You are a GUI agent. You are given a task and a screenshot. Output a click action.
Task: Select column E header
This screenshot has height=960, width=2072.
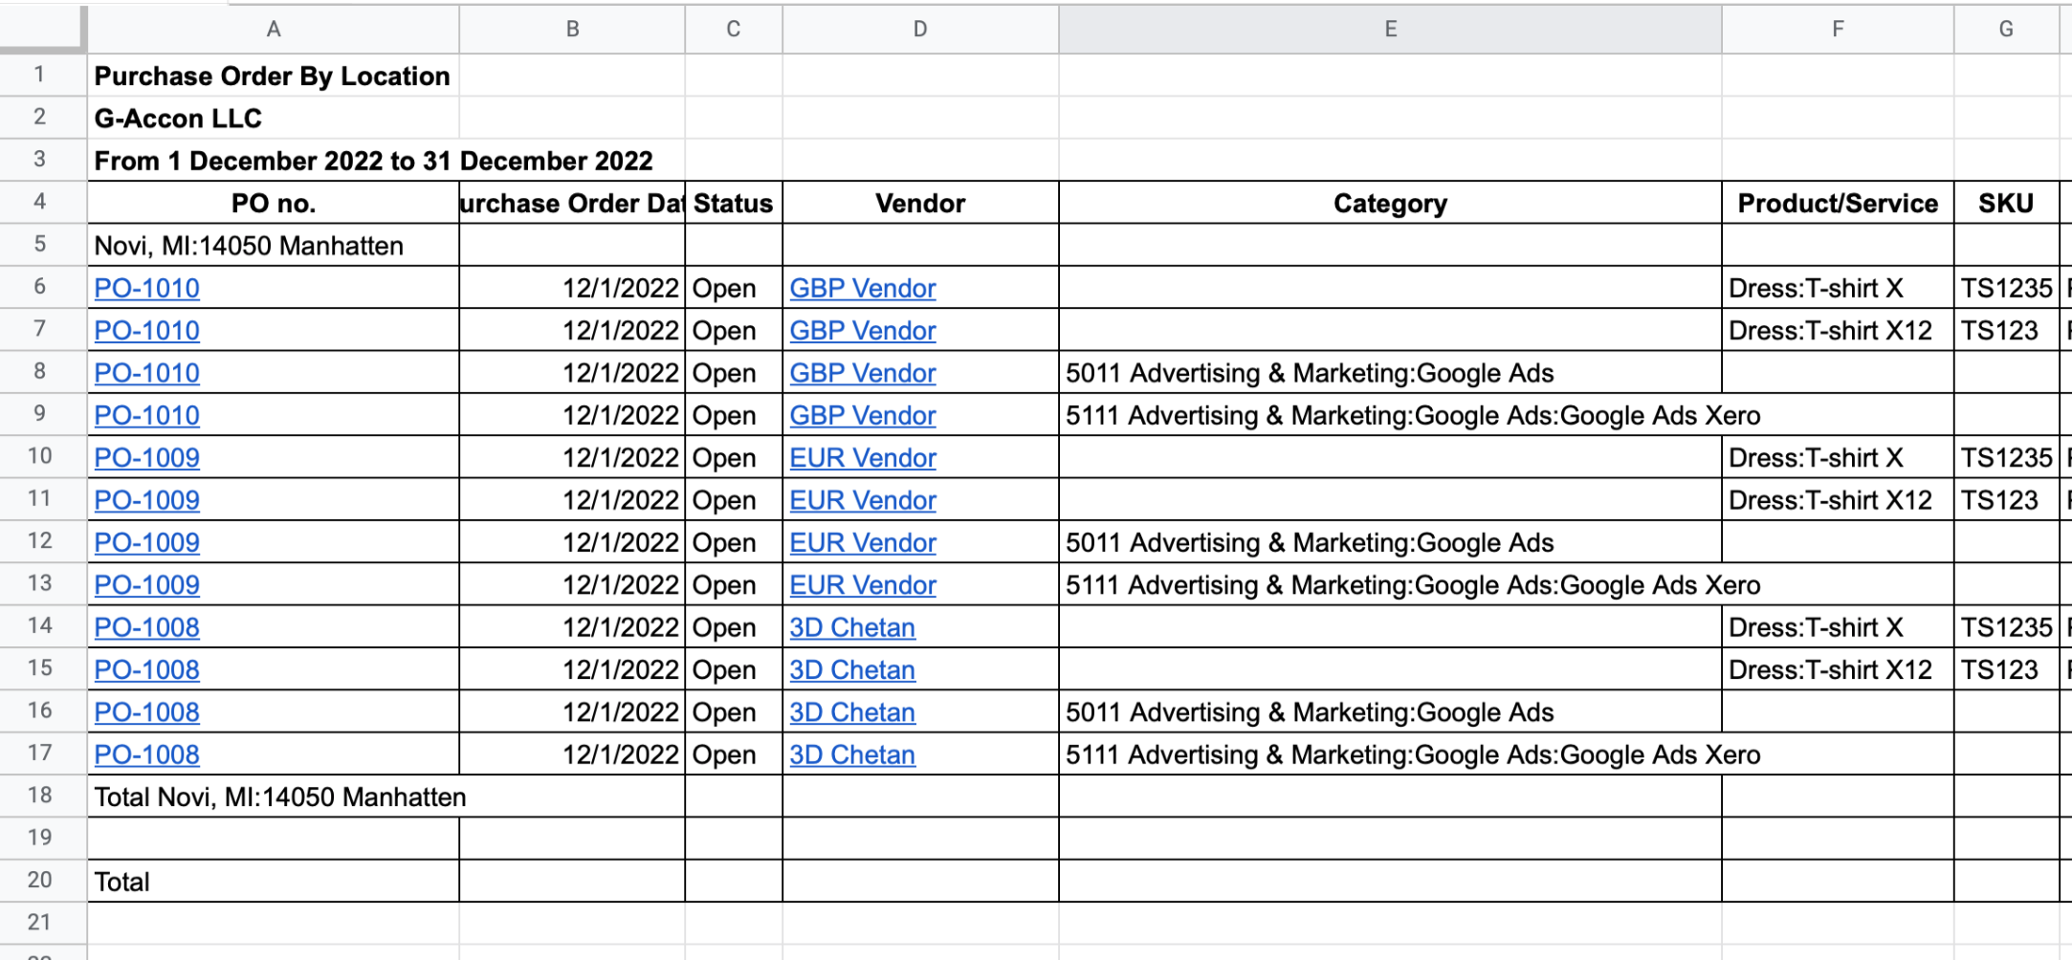tap(1389, 29)
